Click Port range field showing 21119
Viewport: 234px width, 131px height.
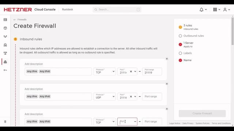[x=152, y=71]
